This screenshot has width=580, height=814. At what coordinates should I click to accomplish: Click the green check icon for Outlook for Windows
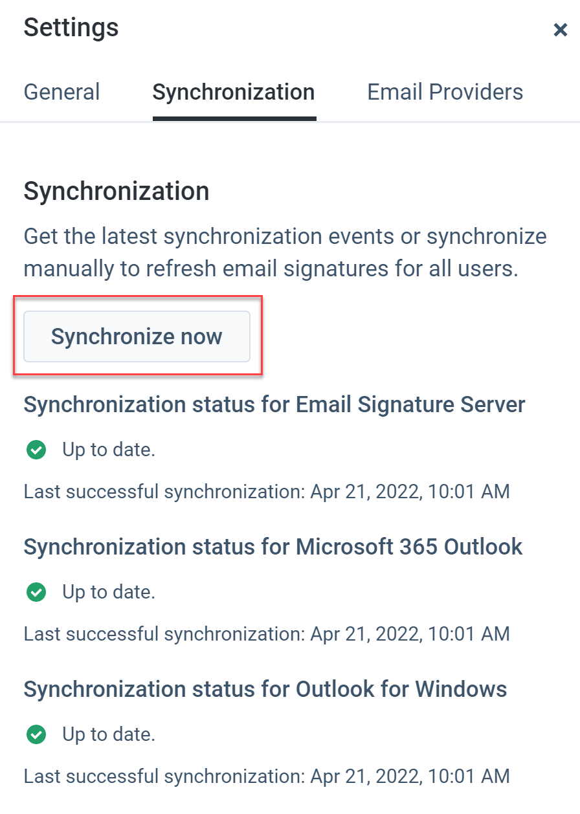click(36, 734)
